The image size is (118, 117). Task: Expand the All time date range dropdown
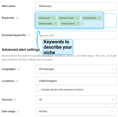pyautogui.click(x=76, y=111)
